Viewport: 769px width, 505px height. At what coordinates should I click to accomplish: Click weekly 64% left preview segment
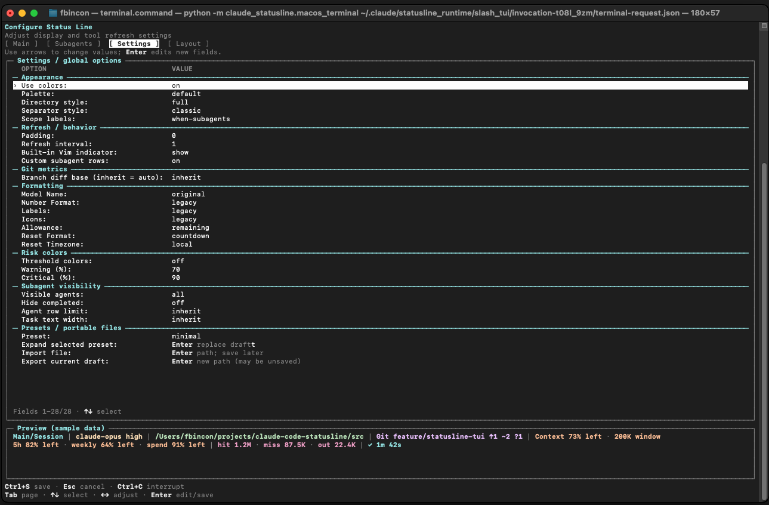(103, 445)
